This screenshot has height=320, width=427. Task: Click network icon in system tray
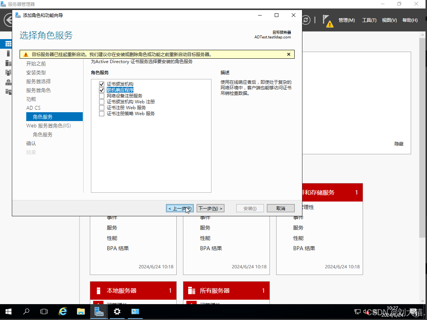point(357,312)
